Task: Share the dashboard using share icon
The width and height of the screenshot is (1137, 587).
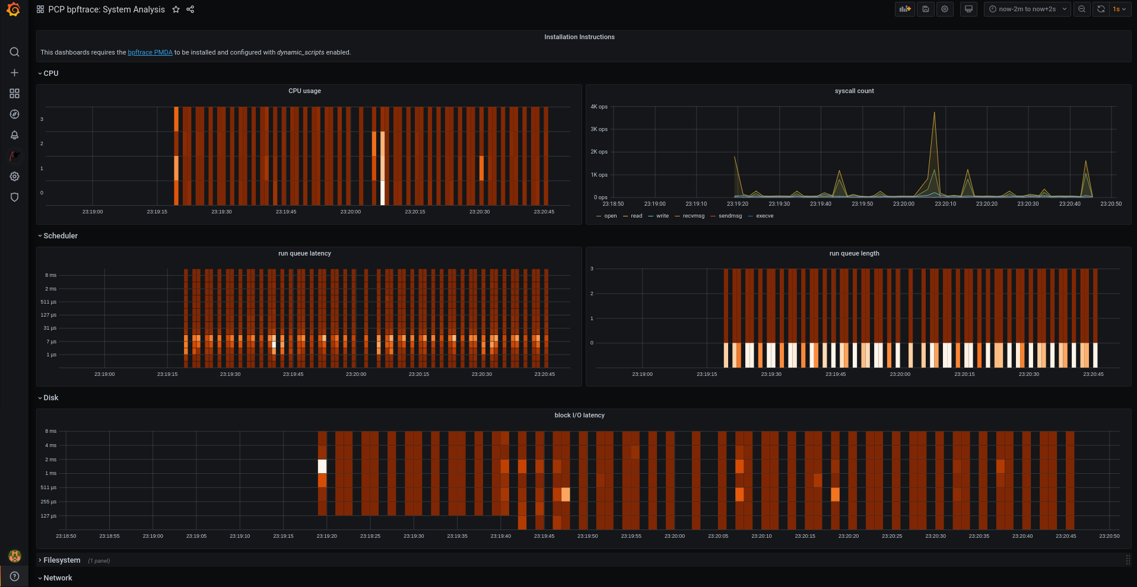Action: (x=190, y=9)
